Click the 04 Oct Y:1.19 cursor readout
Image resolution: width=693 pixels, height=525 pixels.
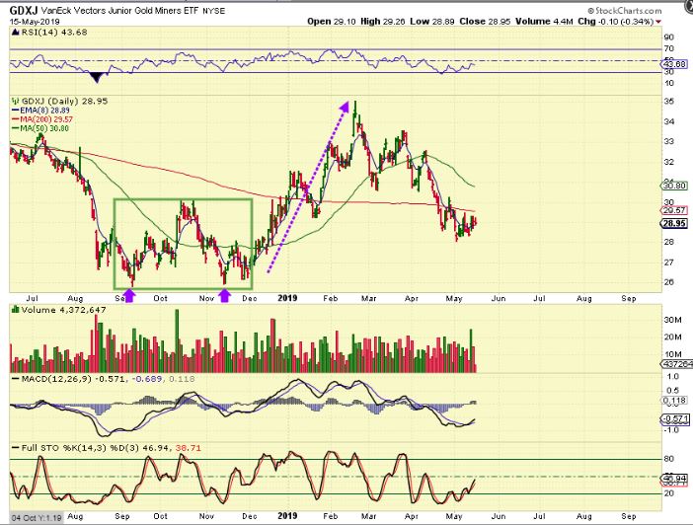(37, 517)
